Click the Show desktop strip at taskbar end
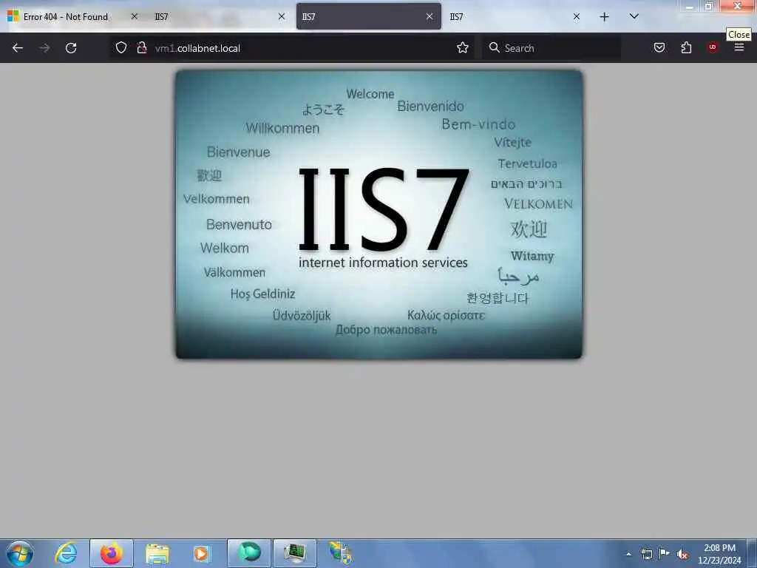Viewport: 757px width, 568px height. (x=752, y=553)
